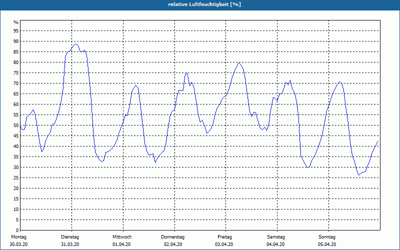The width and height of the screenshot is (400, 250).
Task: Click the y-axis value 15
Action: (16, 198)
